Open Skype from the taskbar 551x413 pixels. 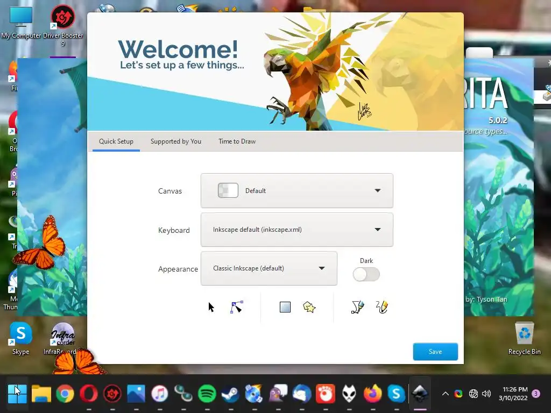(x=397, y=394)
